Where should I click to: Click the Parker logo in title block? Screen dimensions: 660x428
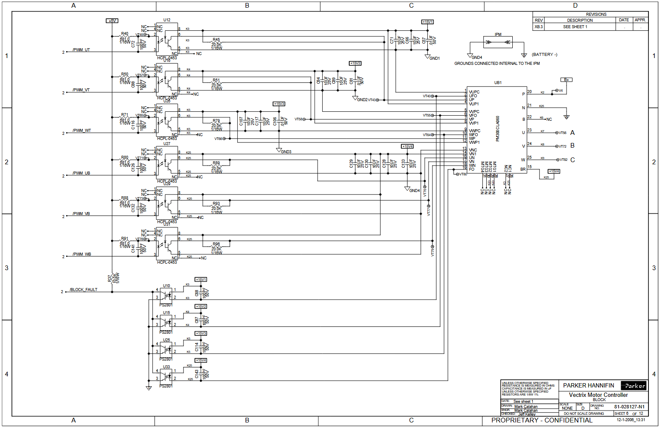(x=634, y=386)
